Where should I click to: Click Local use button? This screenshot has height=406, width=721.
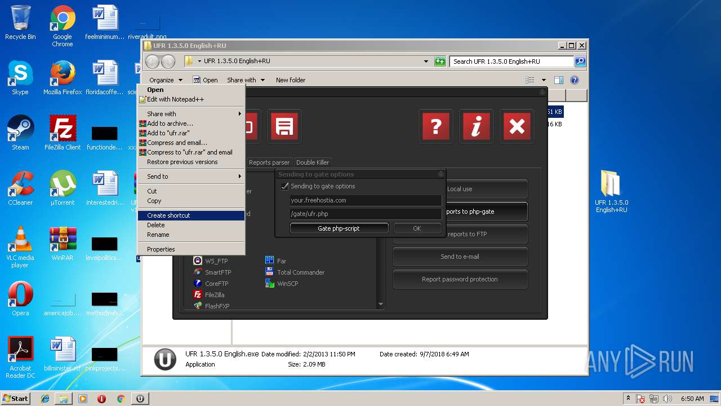pyautogui.click(x=460, y=189)
